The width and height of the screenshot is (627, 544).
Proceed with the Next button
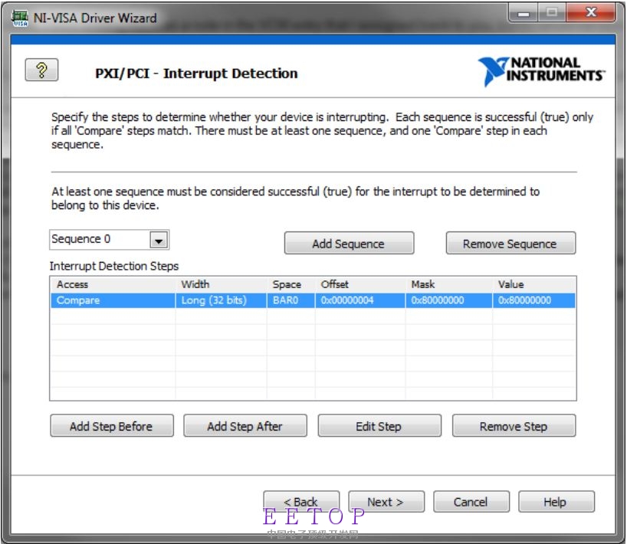pos(386,501)
